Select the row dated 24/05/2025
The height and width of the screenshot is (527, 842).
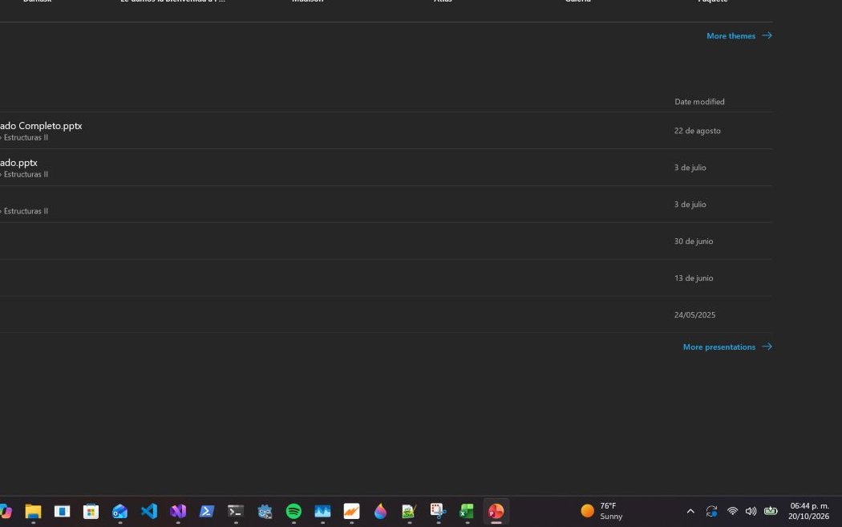386,314
